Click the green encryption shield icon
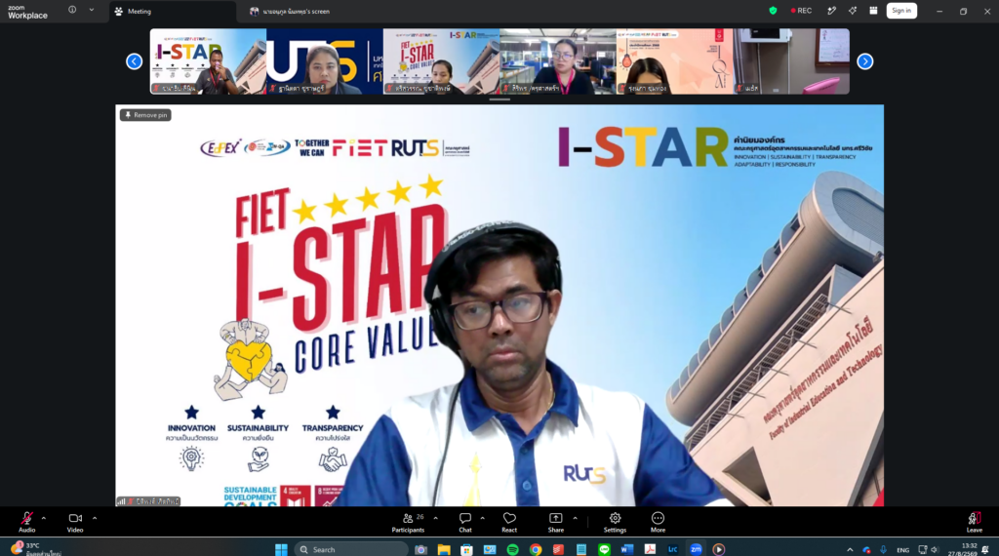Viewport: 999px width, 556px height. coord(773,11)
